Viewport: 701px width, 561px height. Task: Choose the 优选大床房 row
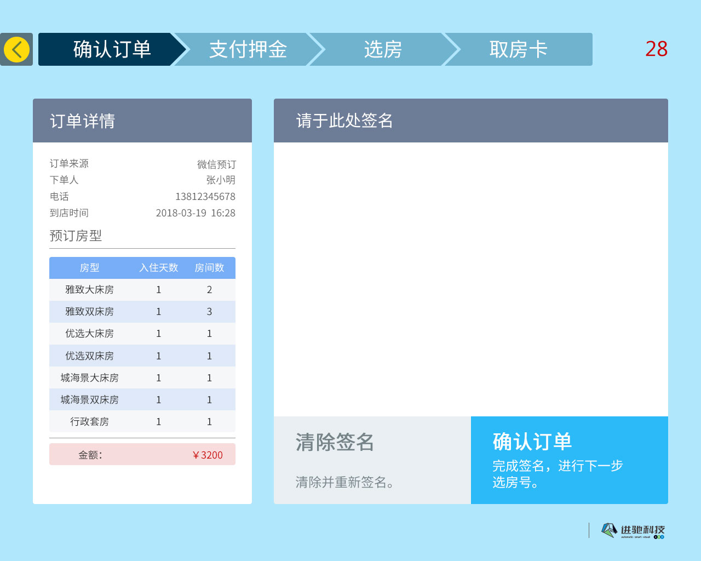(142, 334)
